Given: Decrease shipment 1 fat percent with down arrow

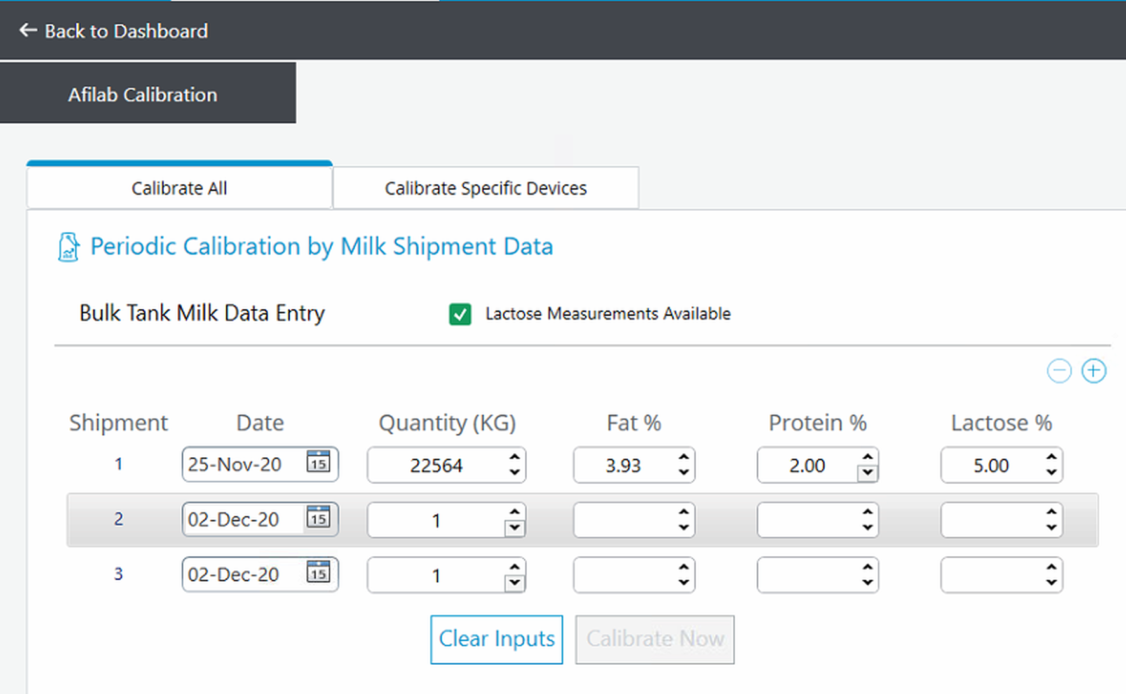Looking at the screenshot, I should 684,472.
